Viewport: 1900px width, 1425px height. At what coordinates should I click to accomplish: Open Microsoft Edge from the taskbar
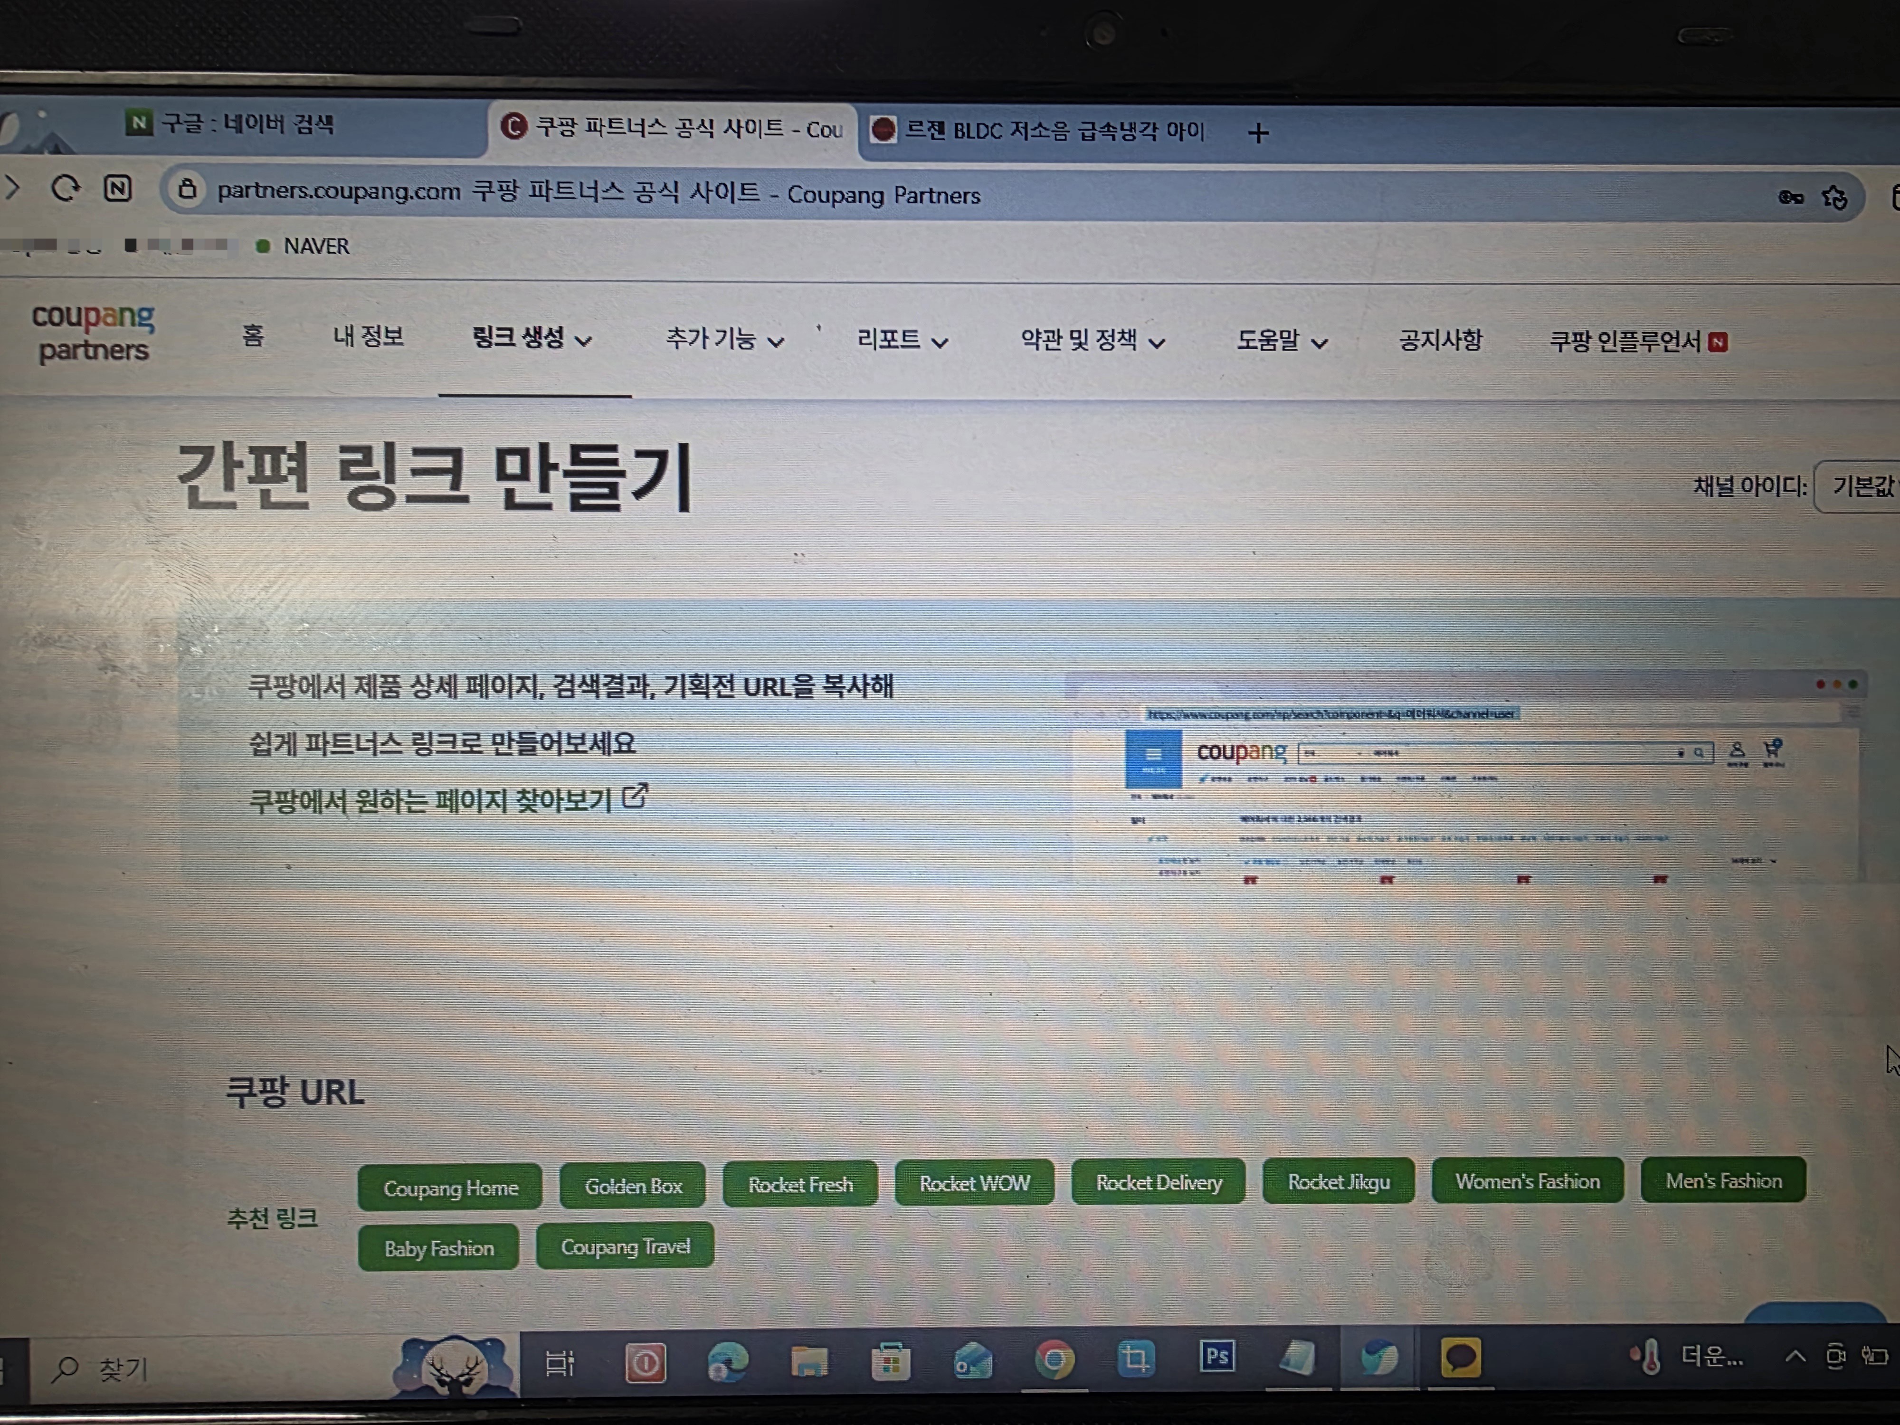click(x=728, y=1361)
